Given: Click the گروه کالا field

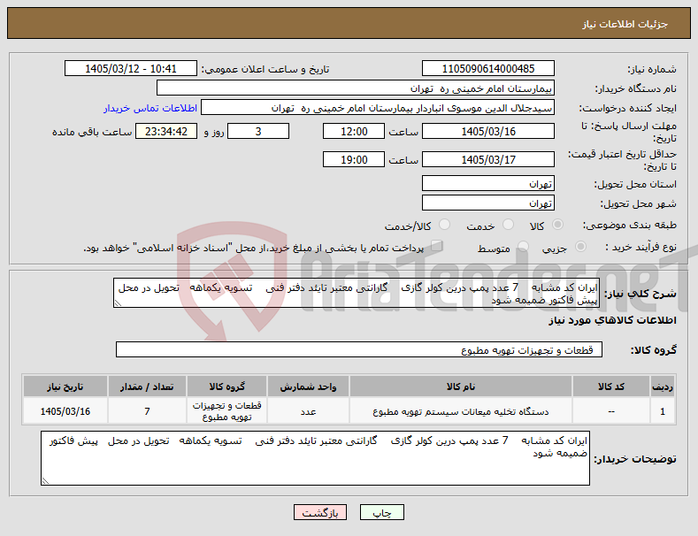Looking at the screenshot, I should pos(359,350).
